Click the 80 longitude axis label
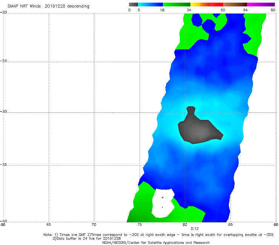This screenshot has height=245, width=279. [185, 225]
